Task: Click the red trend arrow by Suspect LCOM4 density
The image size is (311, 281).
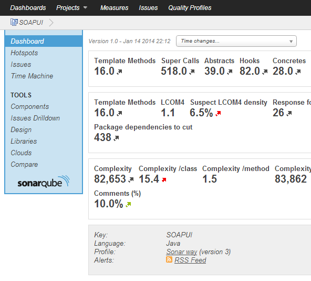Action: [218, 113]
